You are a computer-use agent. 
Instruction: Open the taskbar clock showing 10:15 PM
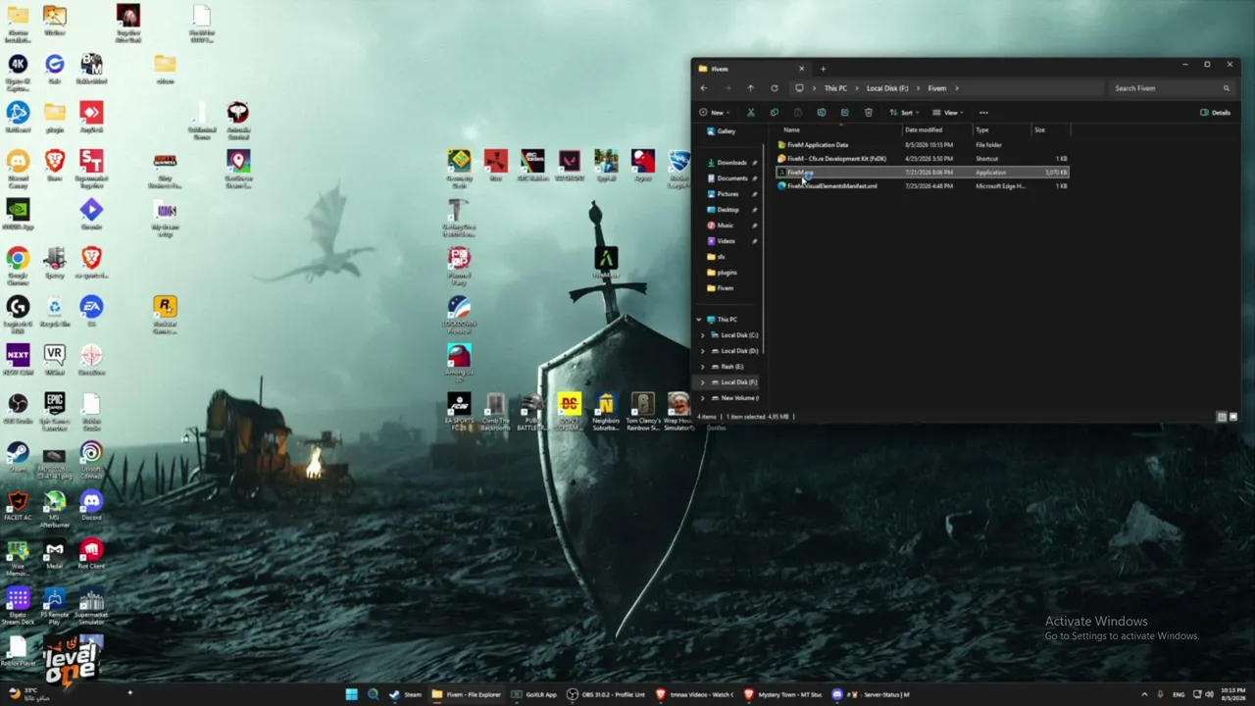click(1233, 694)
